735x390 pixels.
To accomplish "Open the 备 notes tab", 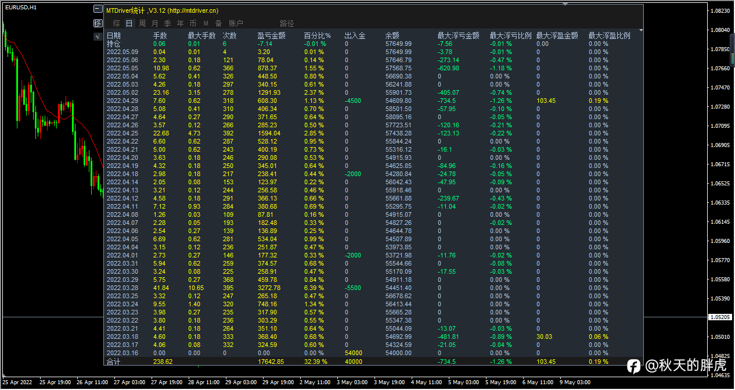I will click(218, 24).
